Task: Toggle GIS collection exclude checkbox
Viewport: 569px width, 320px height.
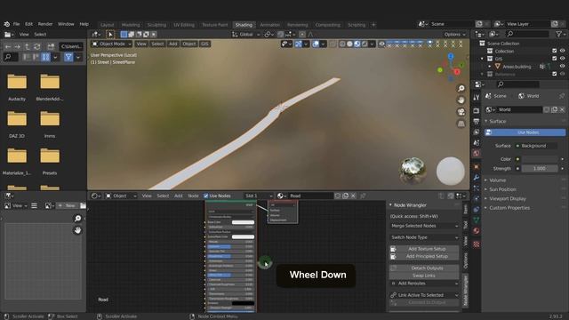Action: (x=554, y=59)
